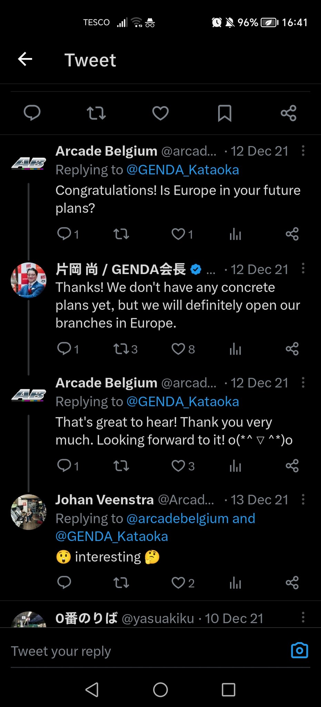Open more options for first Arcade Belgium reply
Viewport: 321px width, 707px height.
303,151
